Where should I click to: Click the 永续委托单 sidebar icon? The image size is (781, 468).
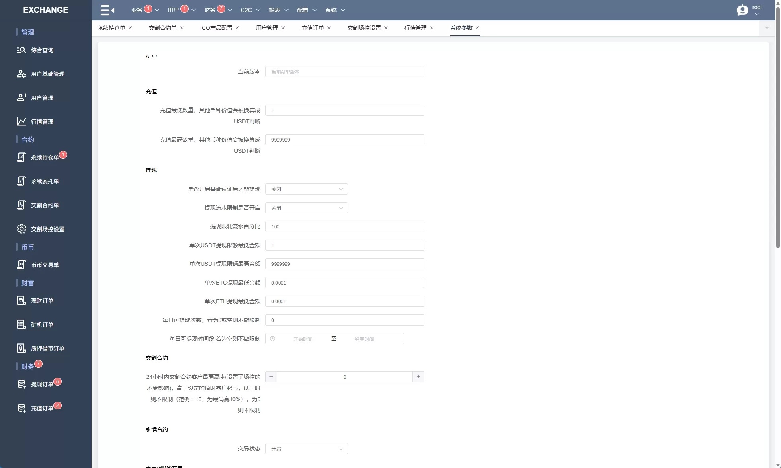click(x=21, y=181)
